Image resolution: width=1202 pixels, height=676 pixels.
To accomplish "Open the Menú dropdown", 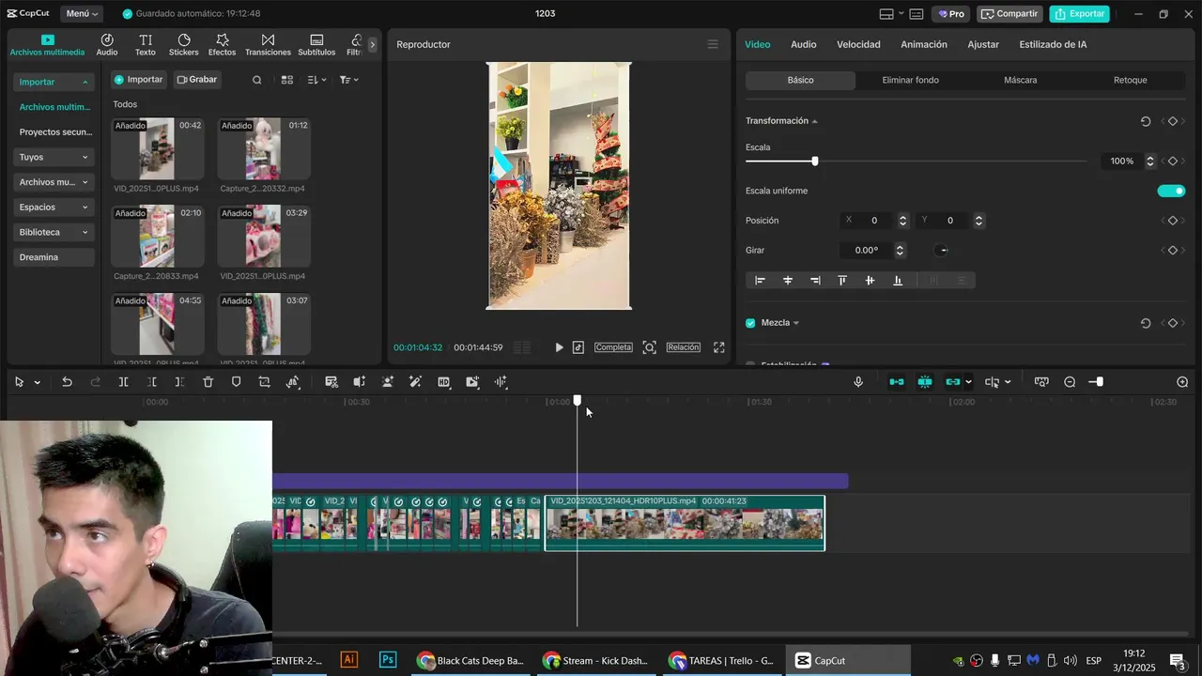I will tap(83, 13).
